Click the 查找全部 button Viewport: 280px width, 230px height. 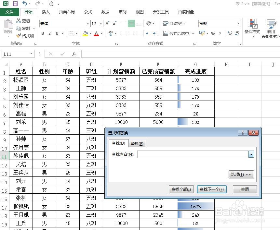(x=181, y=189)
